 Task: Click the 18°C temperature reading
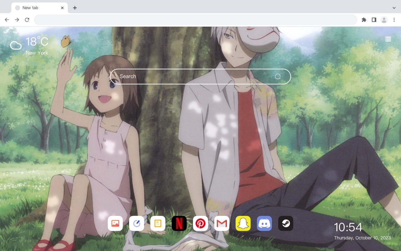coord(37,42)
